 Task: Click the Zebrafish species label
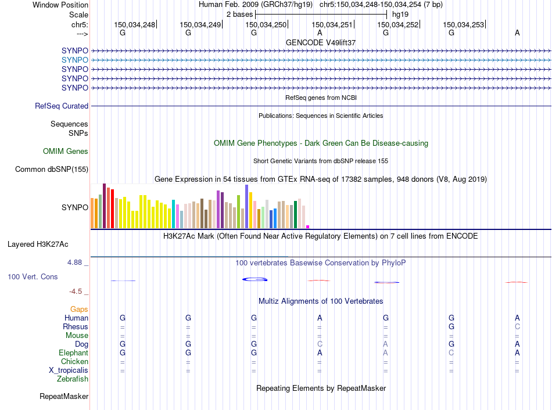(x=73, y=379)
